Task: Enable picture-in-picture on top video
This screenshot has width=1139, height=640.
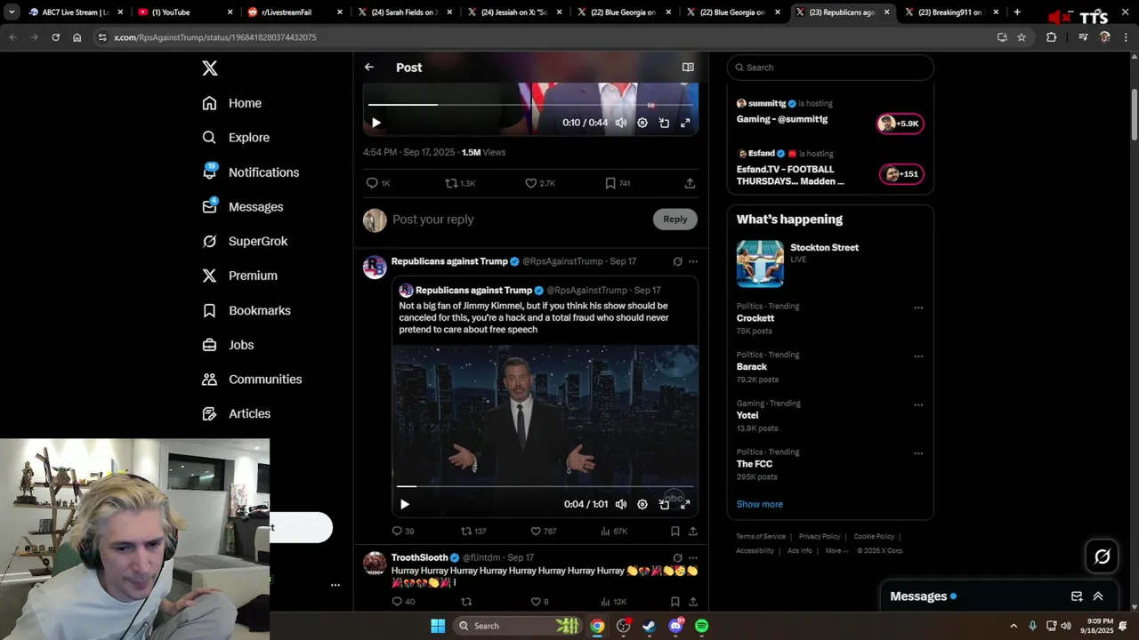Action: pos(664,123)
